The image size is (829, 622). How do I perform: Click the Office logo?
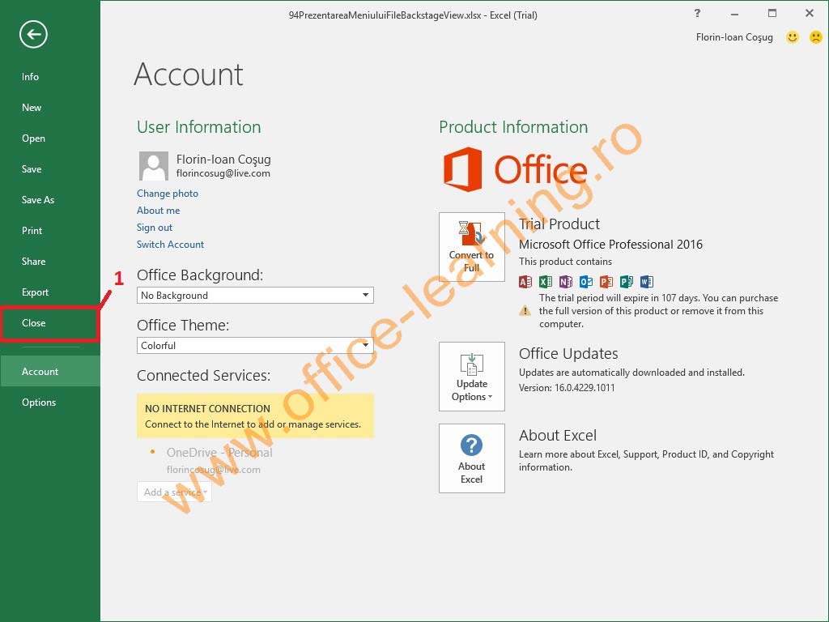point(515,169)
